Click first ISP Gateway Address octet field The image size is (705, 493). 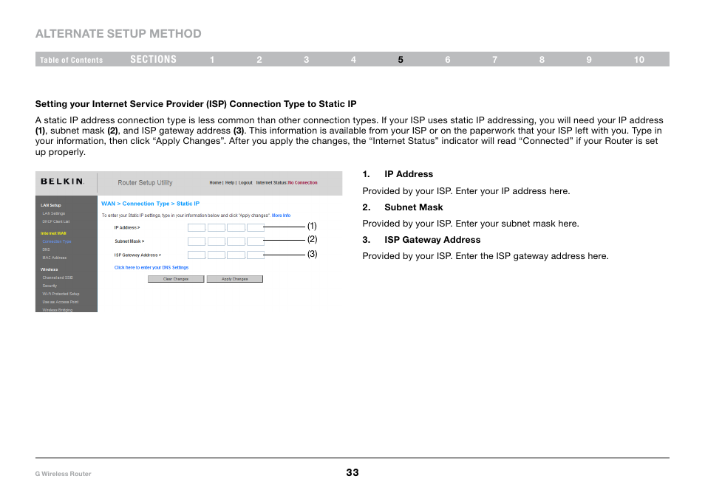click(x=197, y=255)
